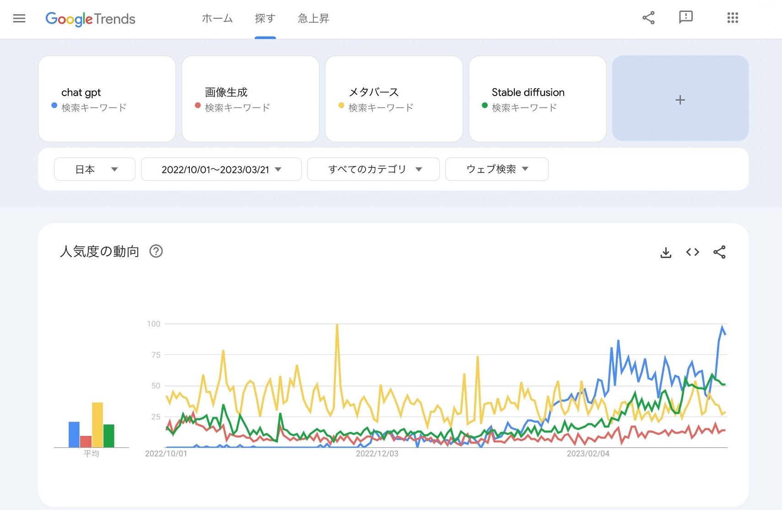Go to the ホーム tab
Viewport: 782px width, 510px height.
coord(217,18)
